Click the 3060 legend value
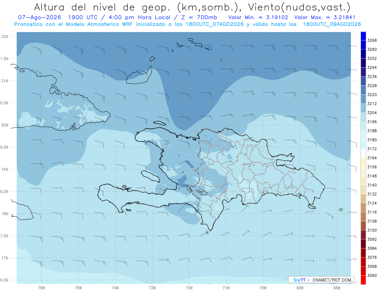The height and width of the screenshot is (292, 378). [x=372, y=275]
